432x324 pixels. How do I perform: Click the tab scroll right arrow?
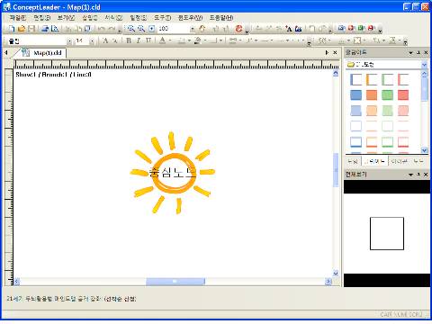click(x=327, y=53)
